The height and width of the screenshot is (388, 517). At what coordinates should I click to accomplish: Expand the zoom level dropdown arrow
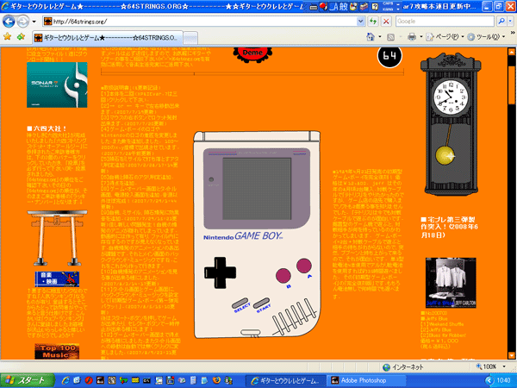click(x=504, y=366)
